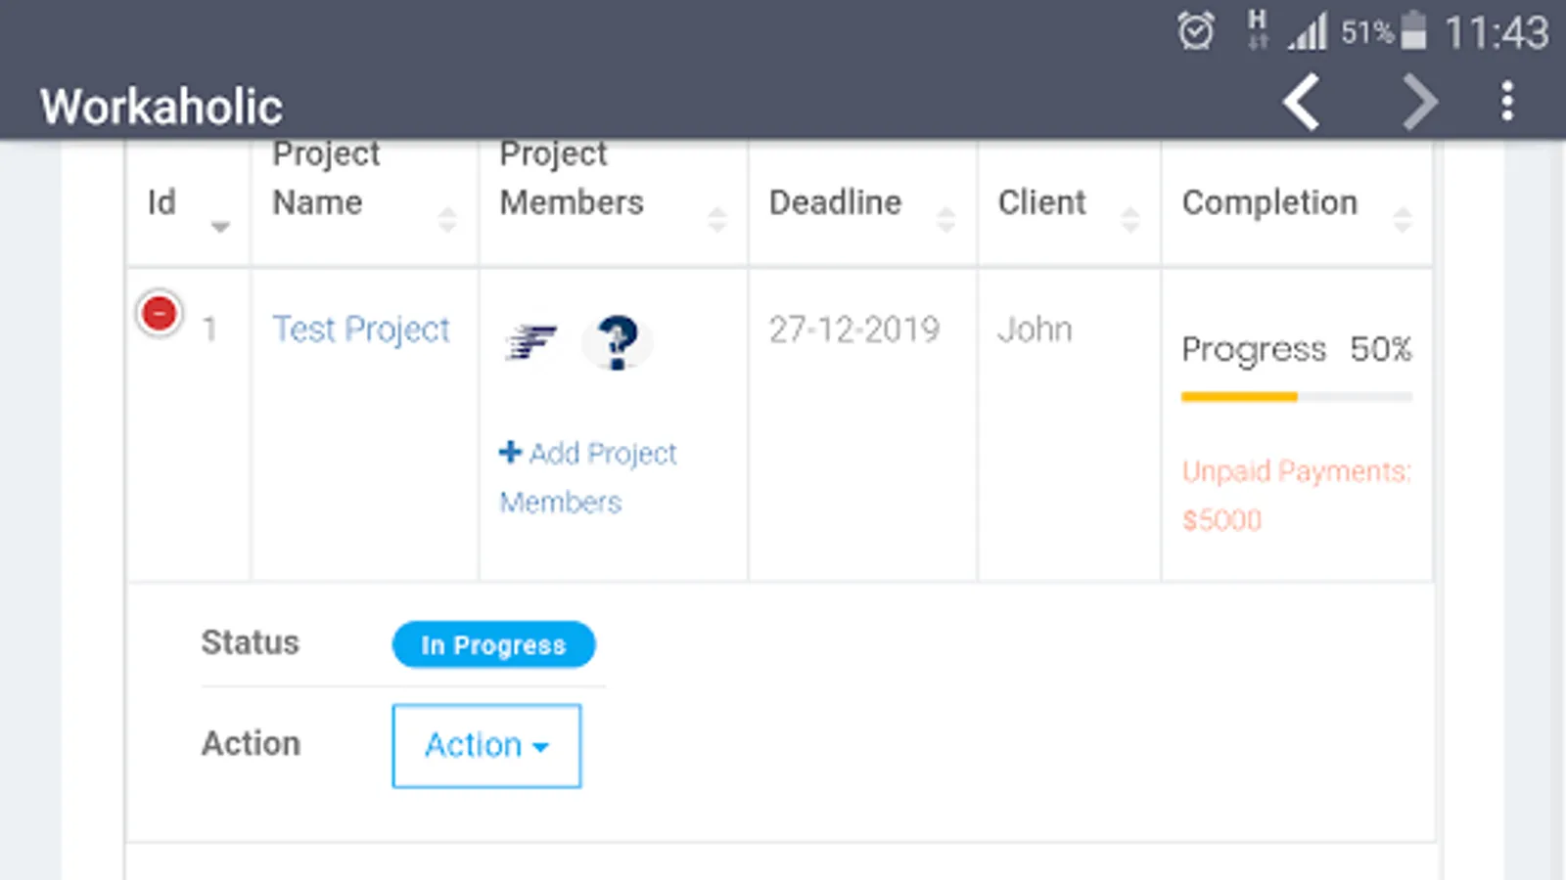Click the question-mark member avatar
The image size is (1566, 880).
617,342
